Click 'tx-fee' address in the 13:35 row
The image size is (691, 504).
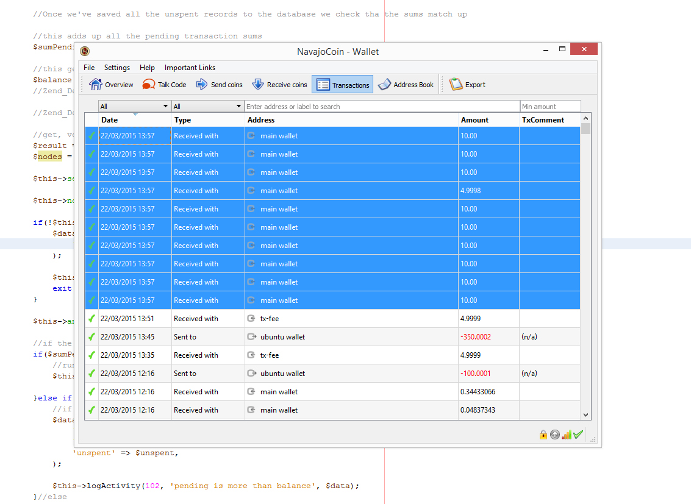(x=269, y=355)
